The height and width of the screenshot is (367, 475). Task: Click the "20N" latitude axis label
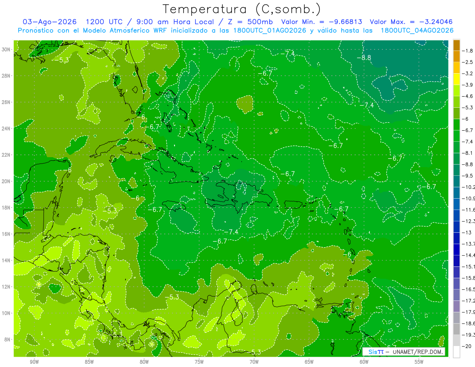point(6,181)
